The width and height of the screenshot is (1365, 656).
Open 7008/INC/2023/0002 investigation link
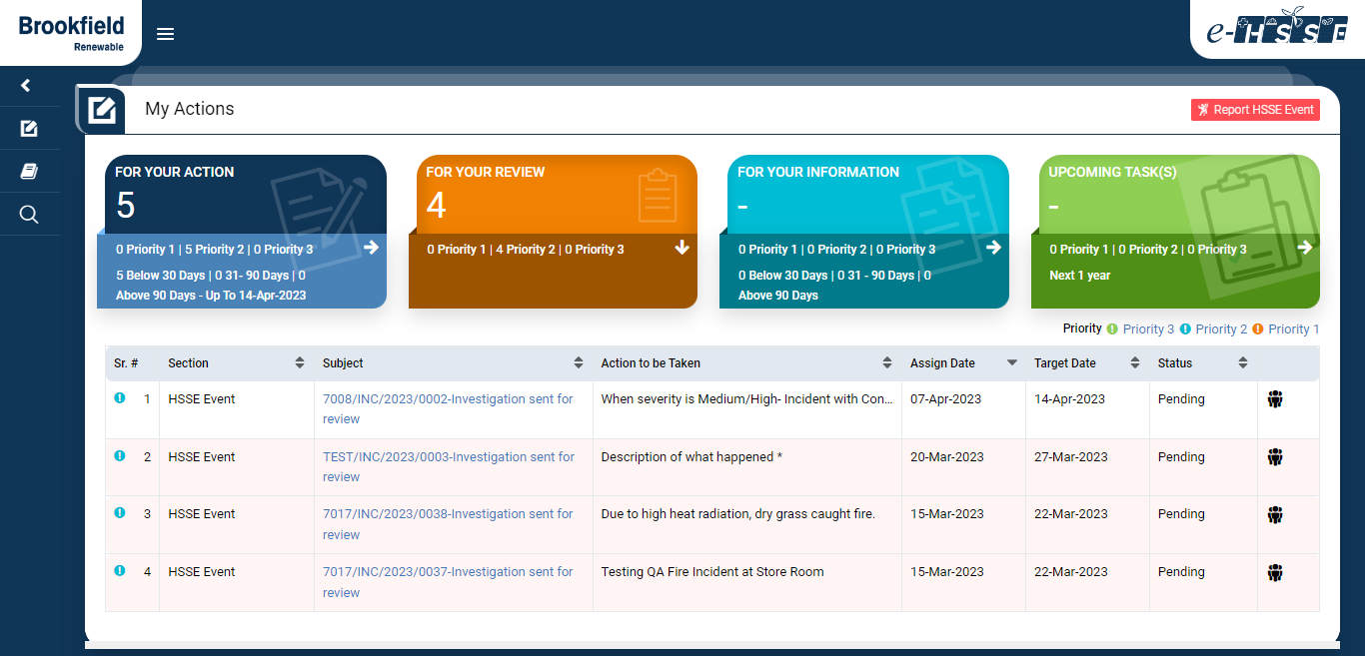pyautogui.click(x=448, y=408)
